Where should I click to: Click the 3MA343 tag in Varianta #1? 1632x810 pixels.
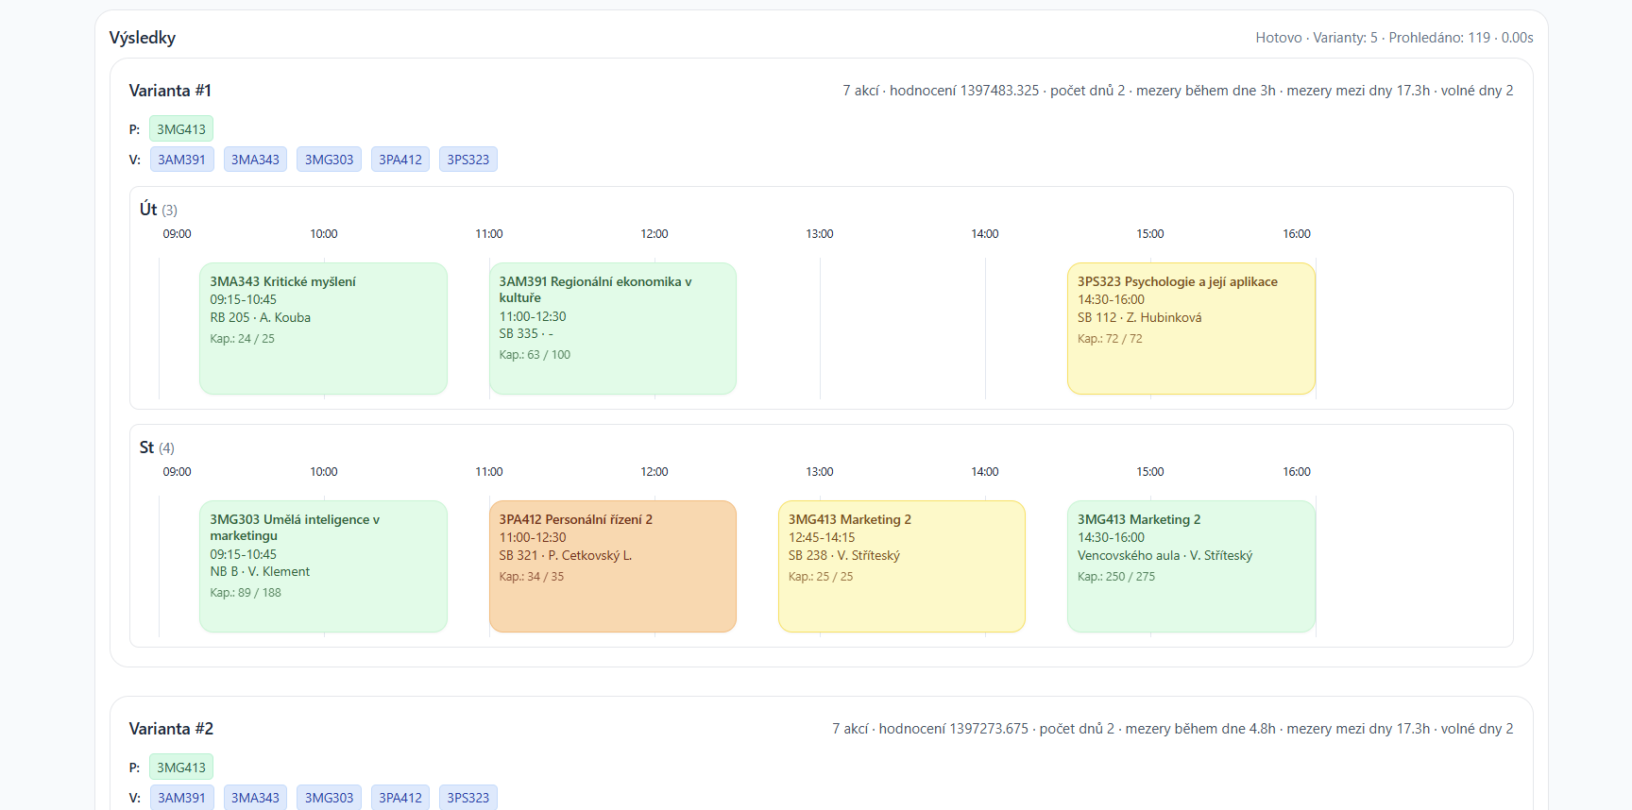click(255, 160)
